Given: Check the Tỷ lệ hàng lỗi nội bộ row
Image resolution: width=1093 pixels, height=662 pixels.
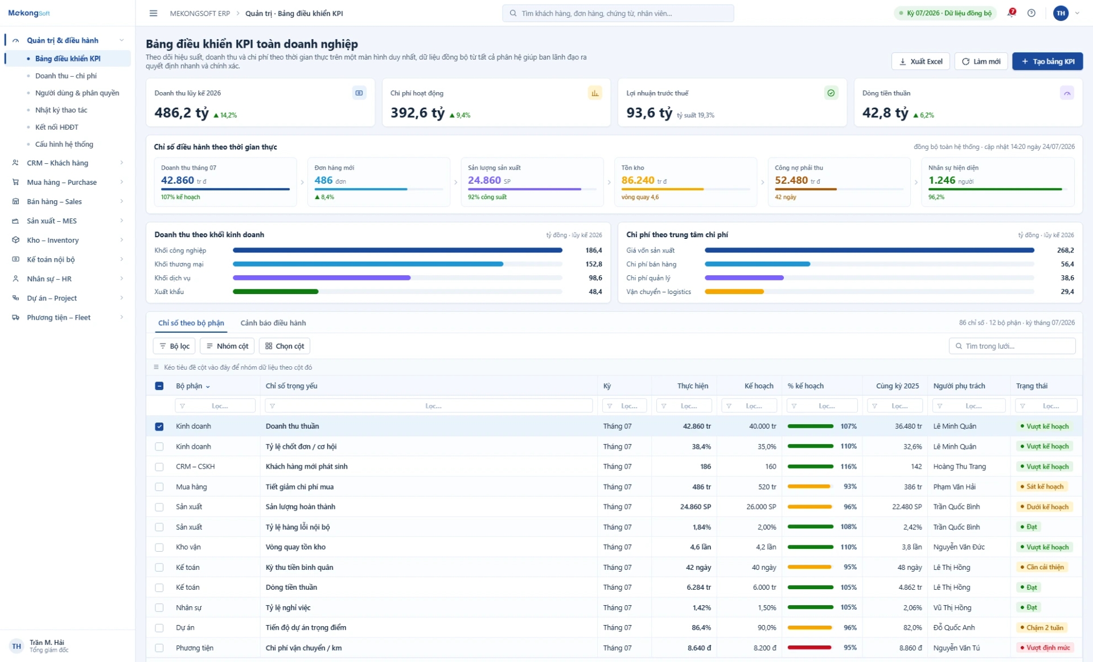Looking at the screenshot, I should click(159, 527).
